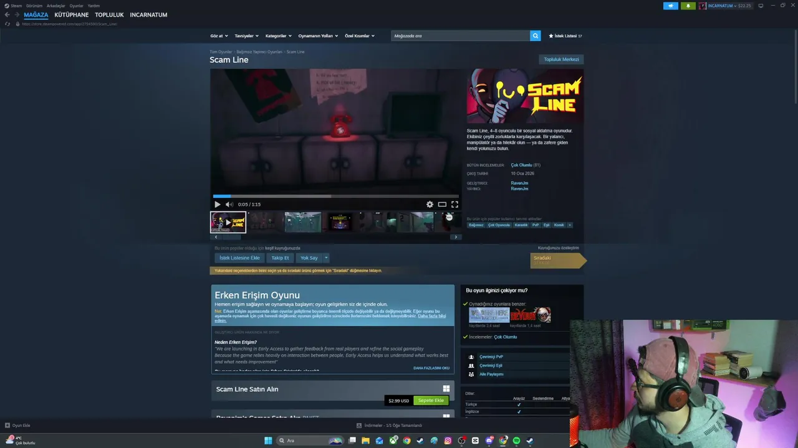
Task: Expand the Oynamanın Yolları dropdown
Action: [318, 36]
